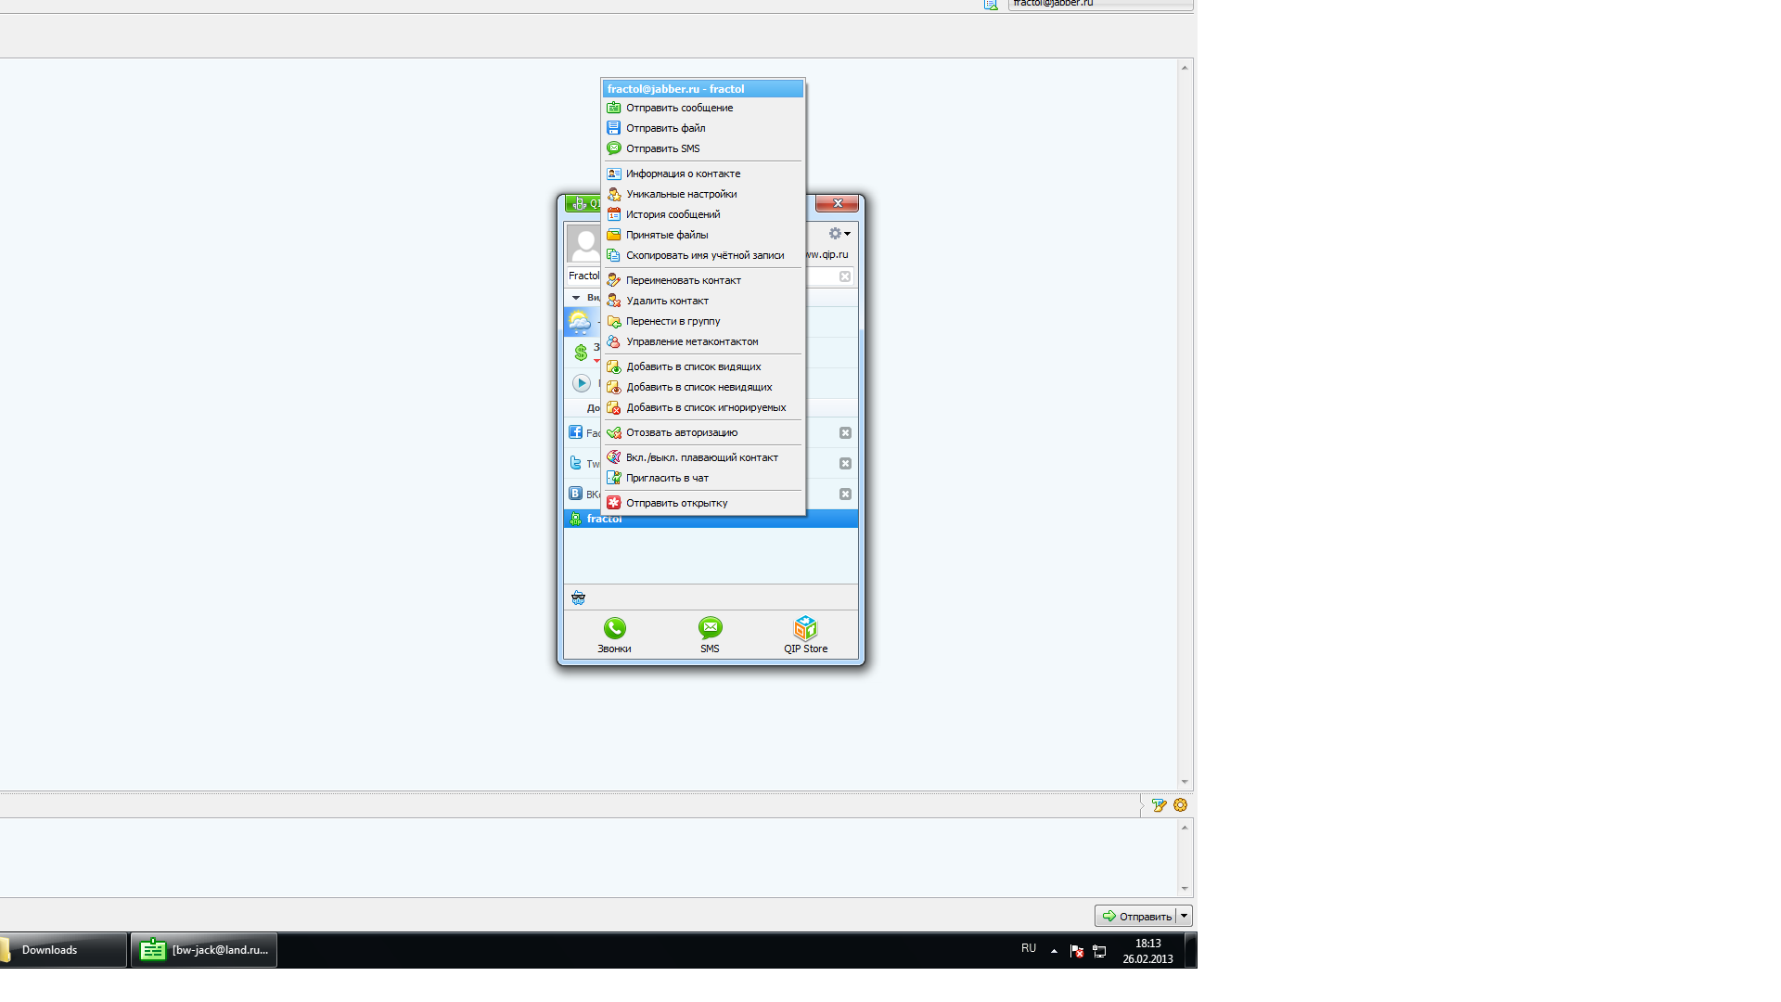The image size is (1781, 1002).
Task: Click the История сообщений calendar icon
Action: click(x=613, y=214)
